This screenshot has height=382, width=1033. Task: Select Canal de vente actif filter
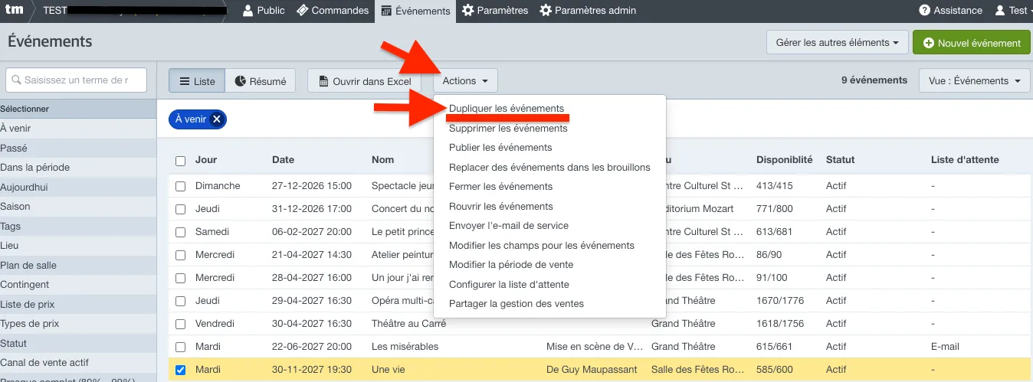tap(78, 363)
